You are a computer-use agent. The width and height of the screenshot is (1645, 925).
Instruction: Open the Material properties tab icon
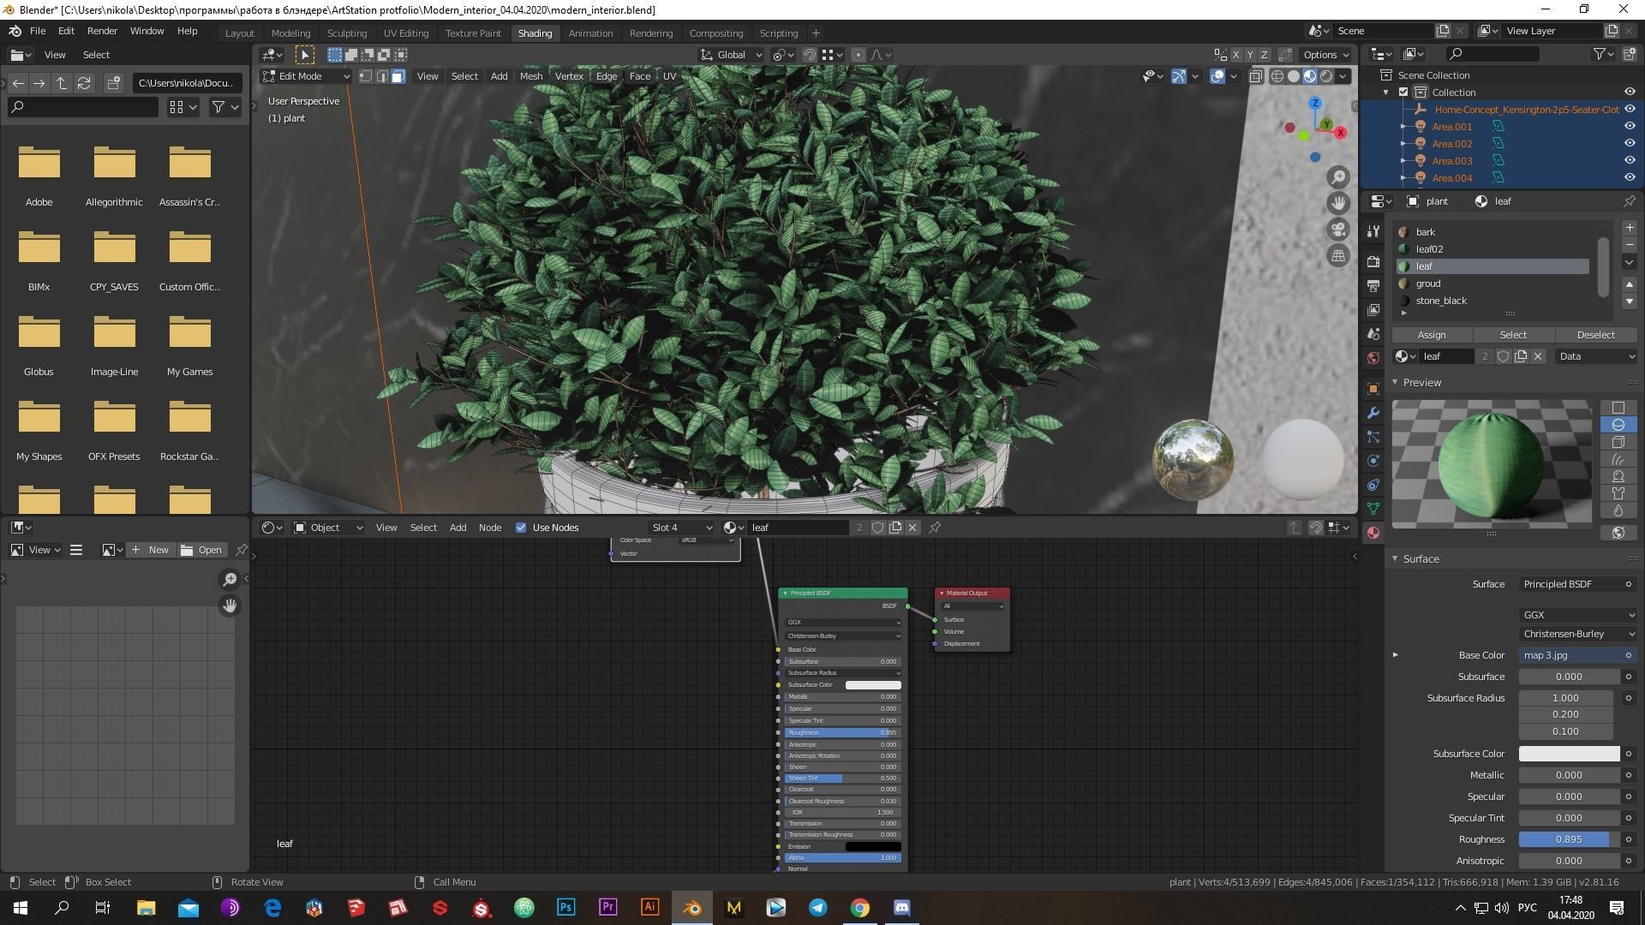tap(1373, 533)
